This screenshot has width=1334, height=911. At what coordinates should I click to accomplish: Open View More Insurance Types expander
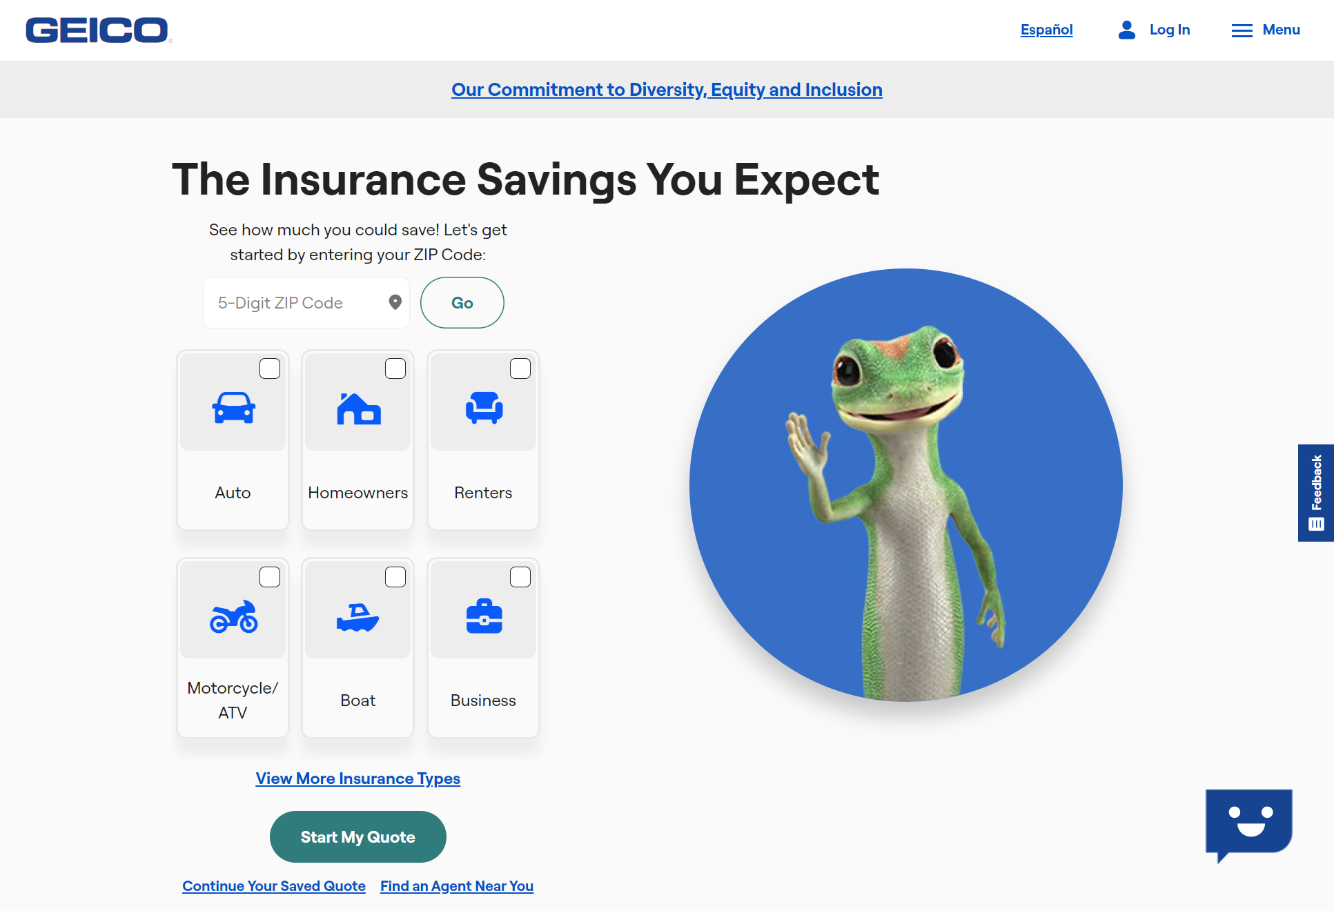[358, 778]
